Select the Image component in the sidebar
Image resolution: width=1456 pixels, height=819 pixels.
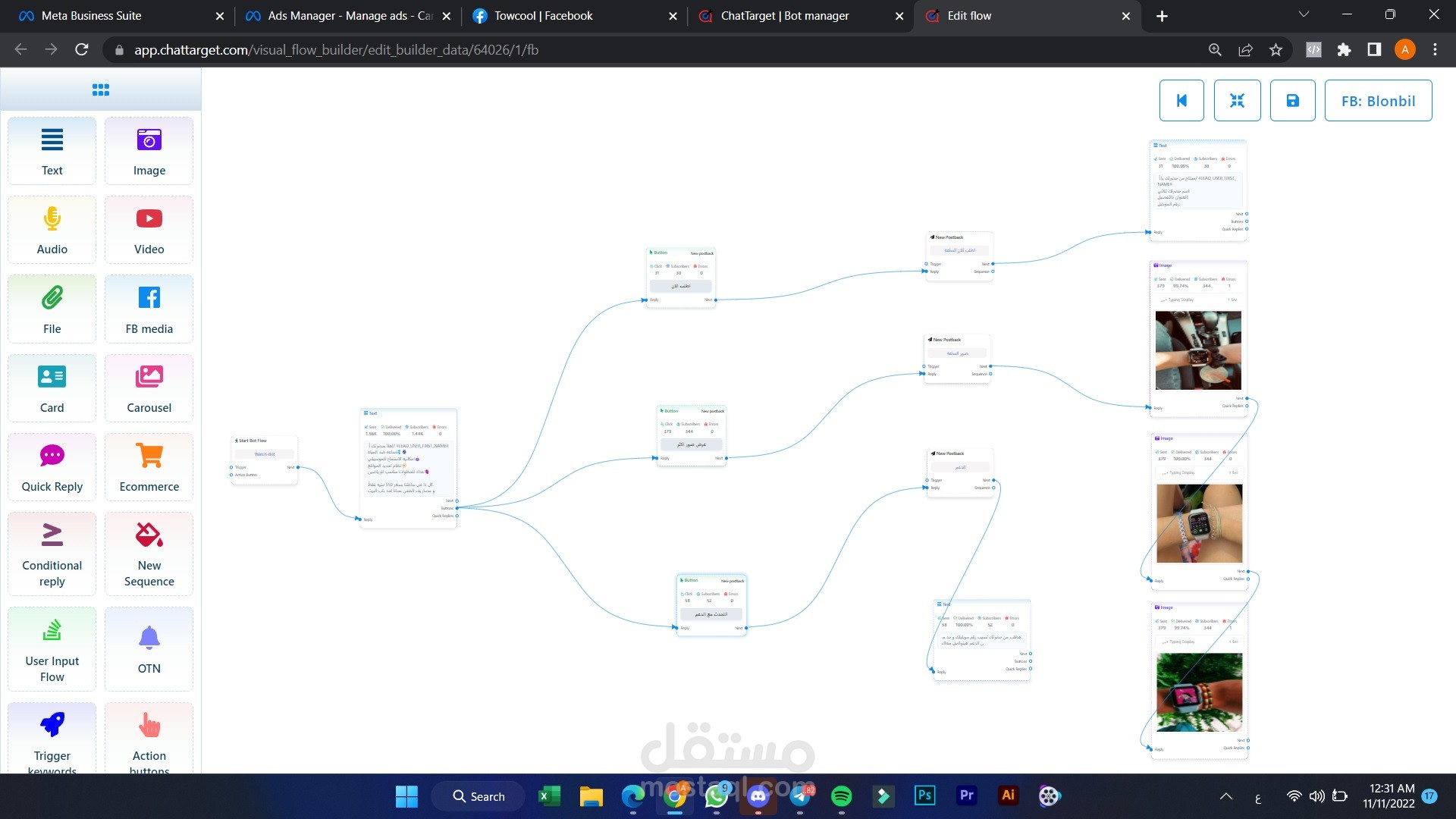click(149, 151)
